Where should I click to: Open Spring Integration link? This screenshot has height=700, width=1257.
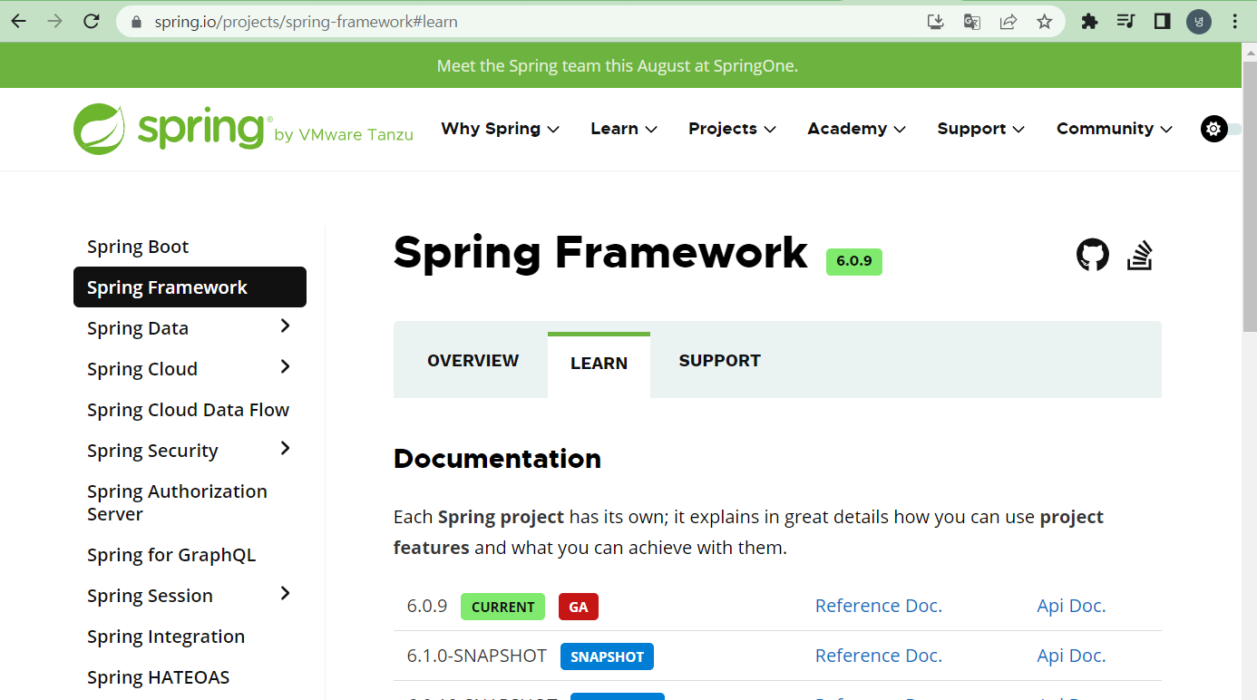[x=166, y=637]
